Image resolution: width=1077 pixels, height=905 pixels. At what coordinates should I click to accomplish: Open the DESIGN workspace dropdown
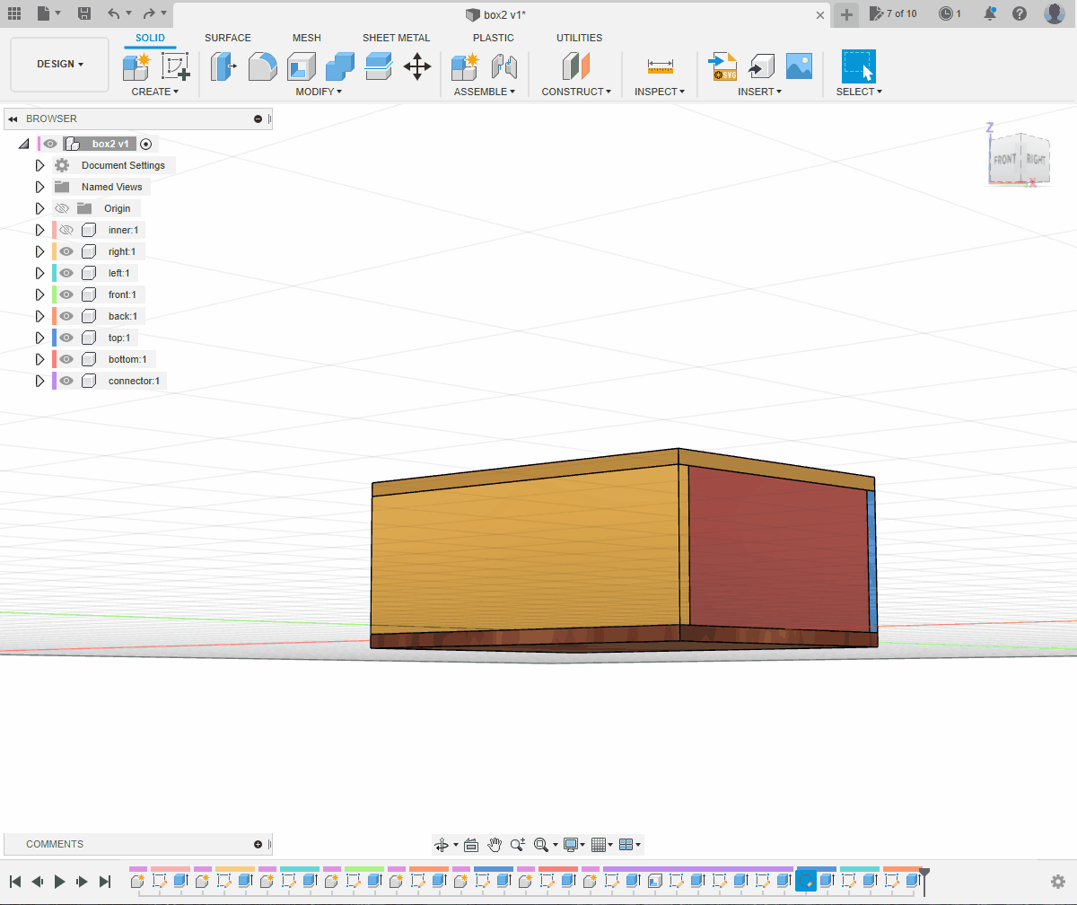pos(60,65)
